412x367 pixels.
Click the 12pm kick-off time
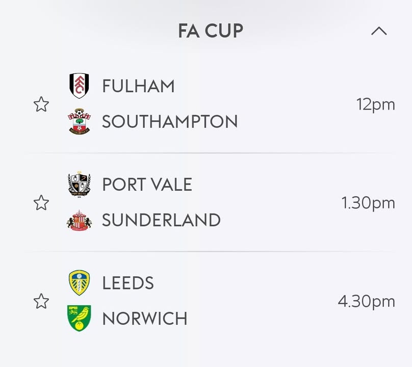coord(375,104)
